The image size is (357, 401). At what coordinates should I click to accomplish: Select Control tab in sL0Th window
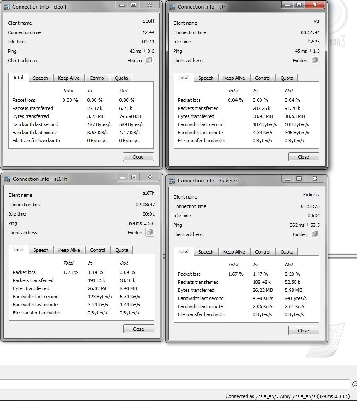tap(98, 250)
